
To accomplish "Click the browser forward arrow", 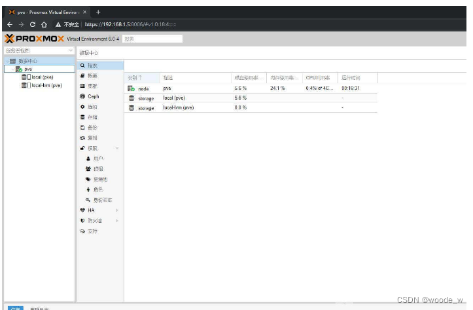I will tap(21, 24).
